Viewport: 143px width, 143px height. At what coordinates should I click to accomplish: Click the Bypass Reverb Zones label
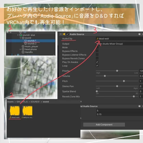tap(74, 58)
